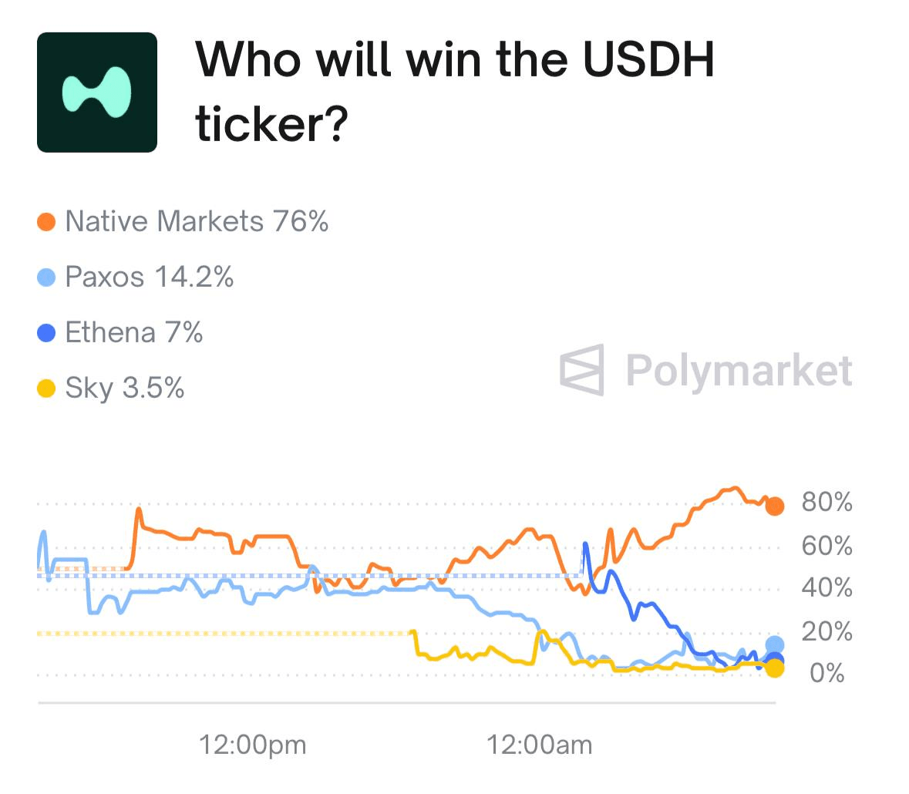This screenshot has height=794, width=909.
Task: Click the Hyperliquid market logo icon
Action: (97, 93)
